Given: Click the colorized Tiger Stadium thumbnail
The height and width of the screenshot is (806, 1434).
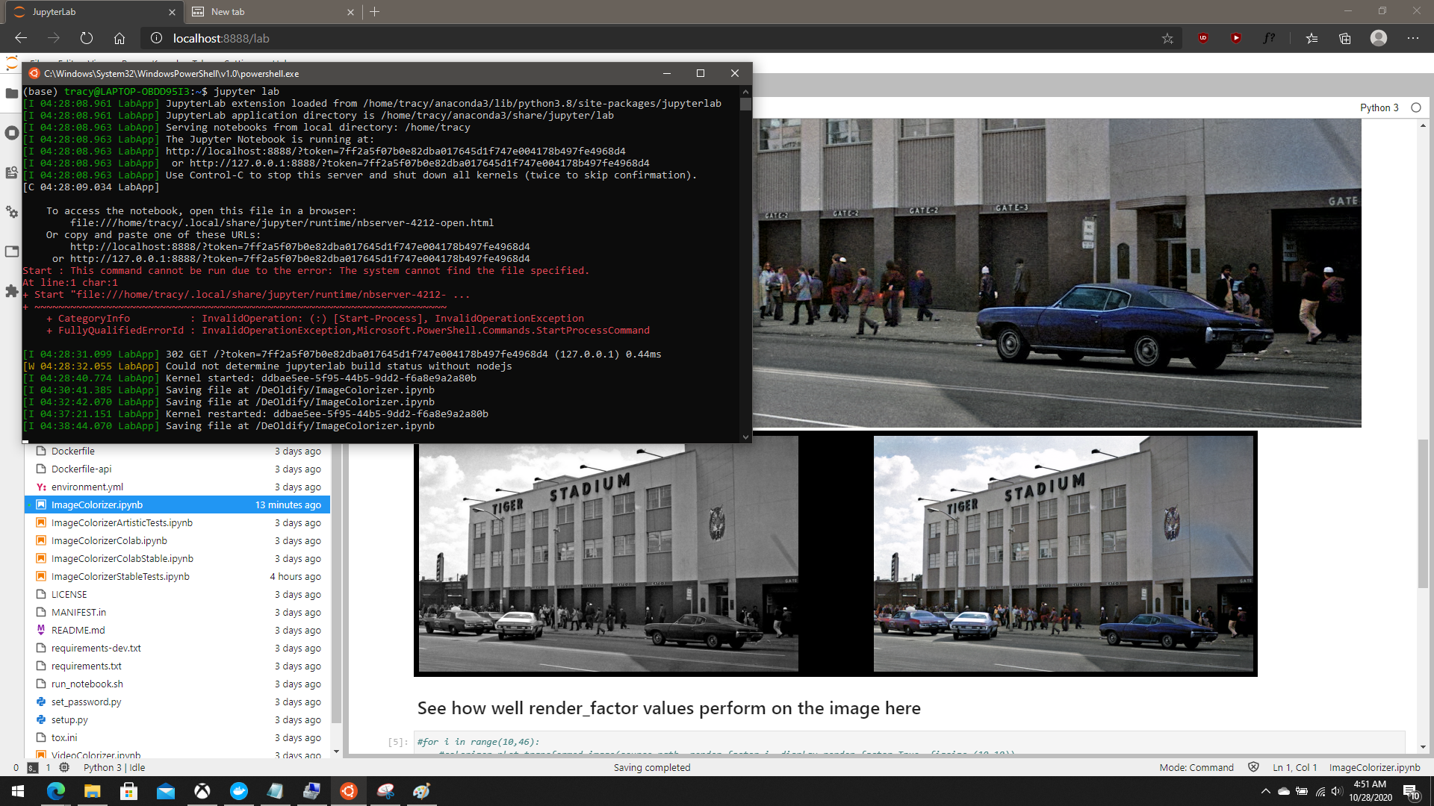Looking at the screenshot, I should (1064, 554).
